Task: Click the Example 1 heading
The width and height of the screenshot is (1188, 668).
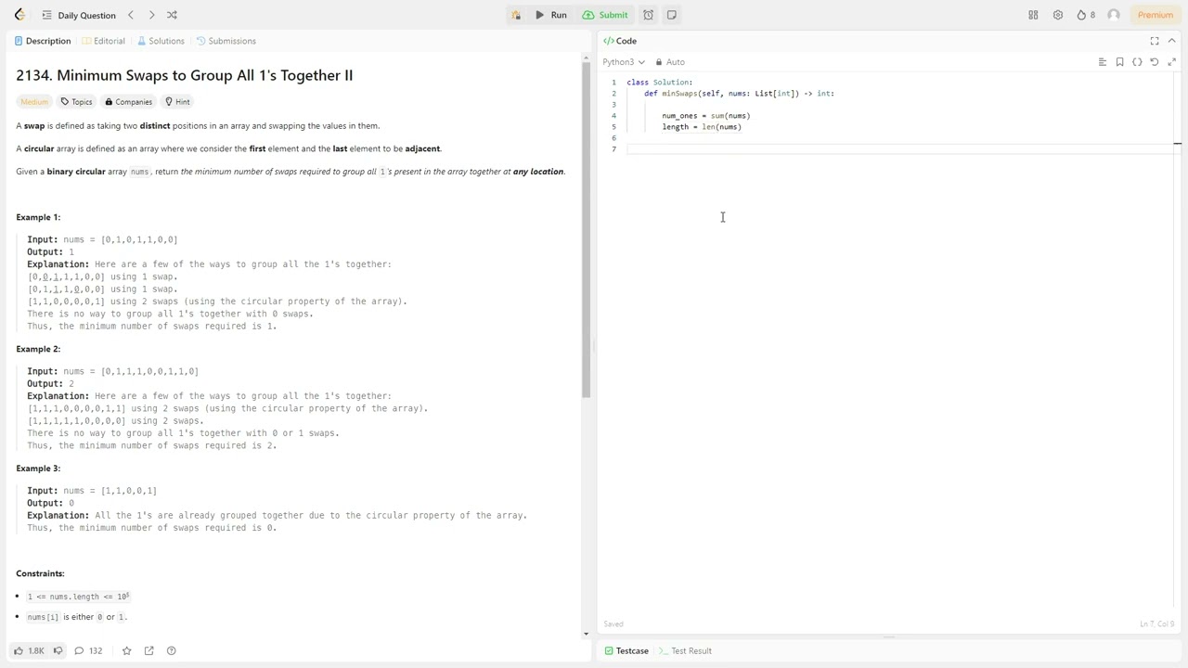Action: (x=38, y=217)
